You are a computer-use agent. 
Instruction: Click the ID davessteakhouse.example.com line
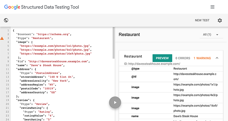[x=152, y=64]
